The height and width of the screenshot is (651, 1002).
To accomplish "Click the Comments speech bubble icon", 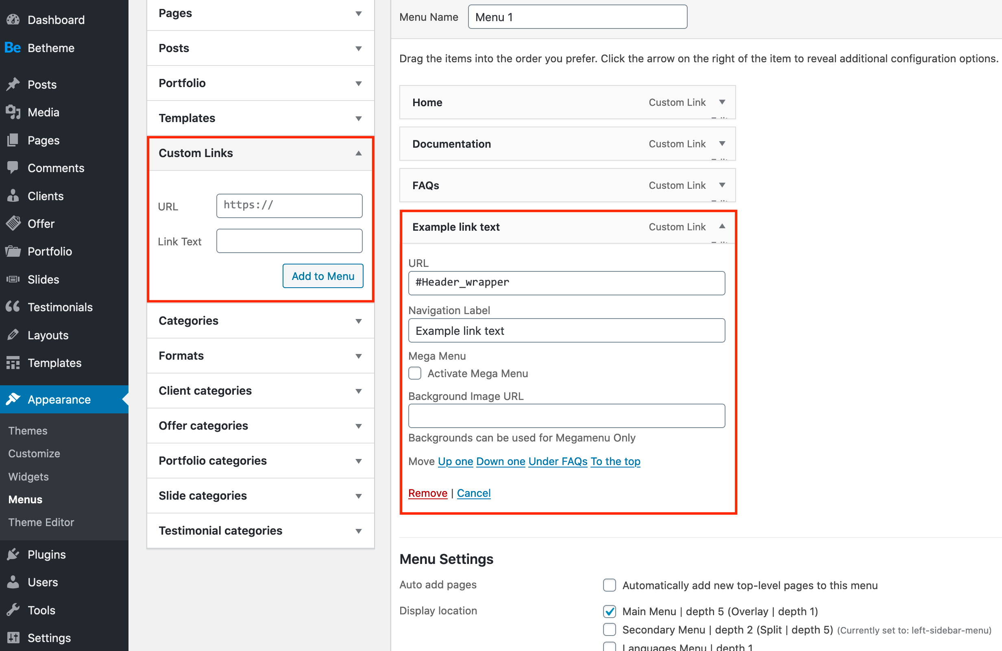I will tap(13, 168).
